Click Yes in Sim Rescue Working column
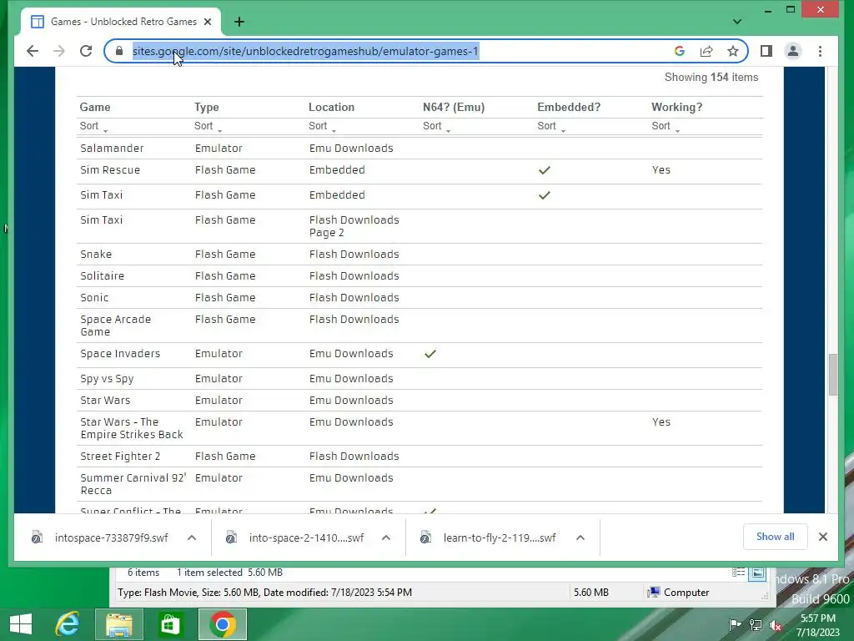Image resolution: width=854 pixels, height=641 pixels. 661,170
